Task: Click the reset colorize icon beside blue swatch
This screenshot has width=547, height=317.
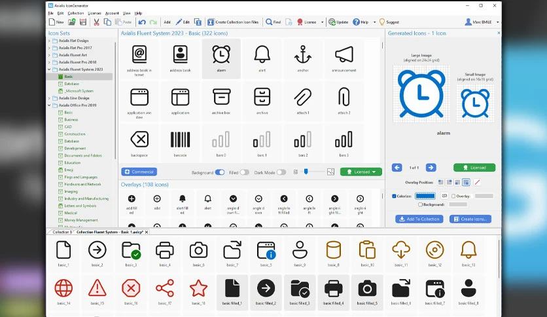Action: [444, 196]
